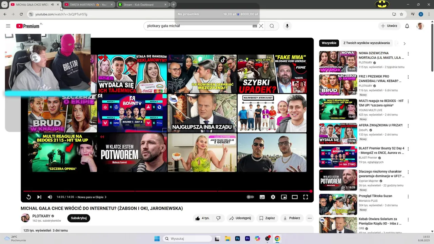
Task: Like the video with 4 tys. likes
Action: coord(202,218)
